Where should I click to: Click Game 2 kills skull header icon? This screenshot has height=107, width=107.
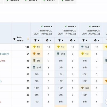[71, 40]
